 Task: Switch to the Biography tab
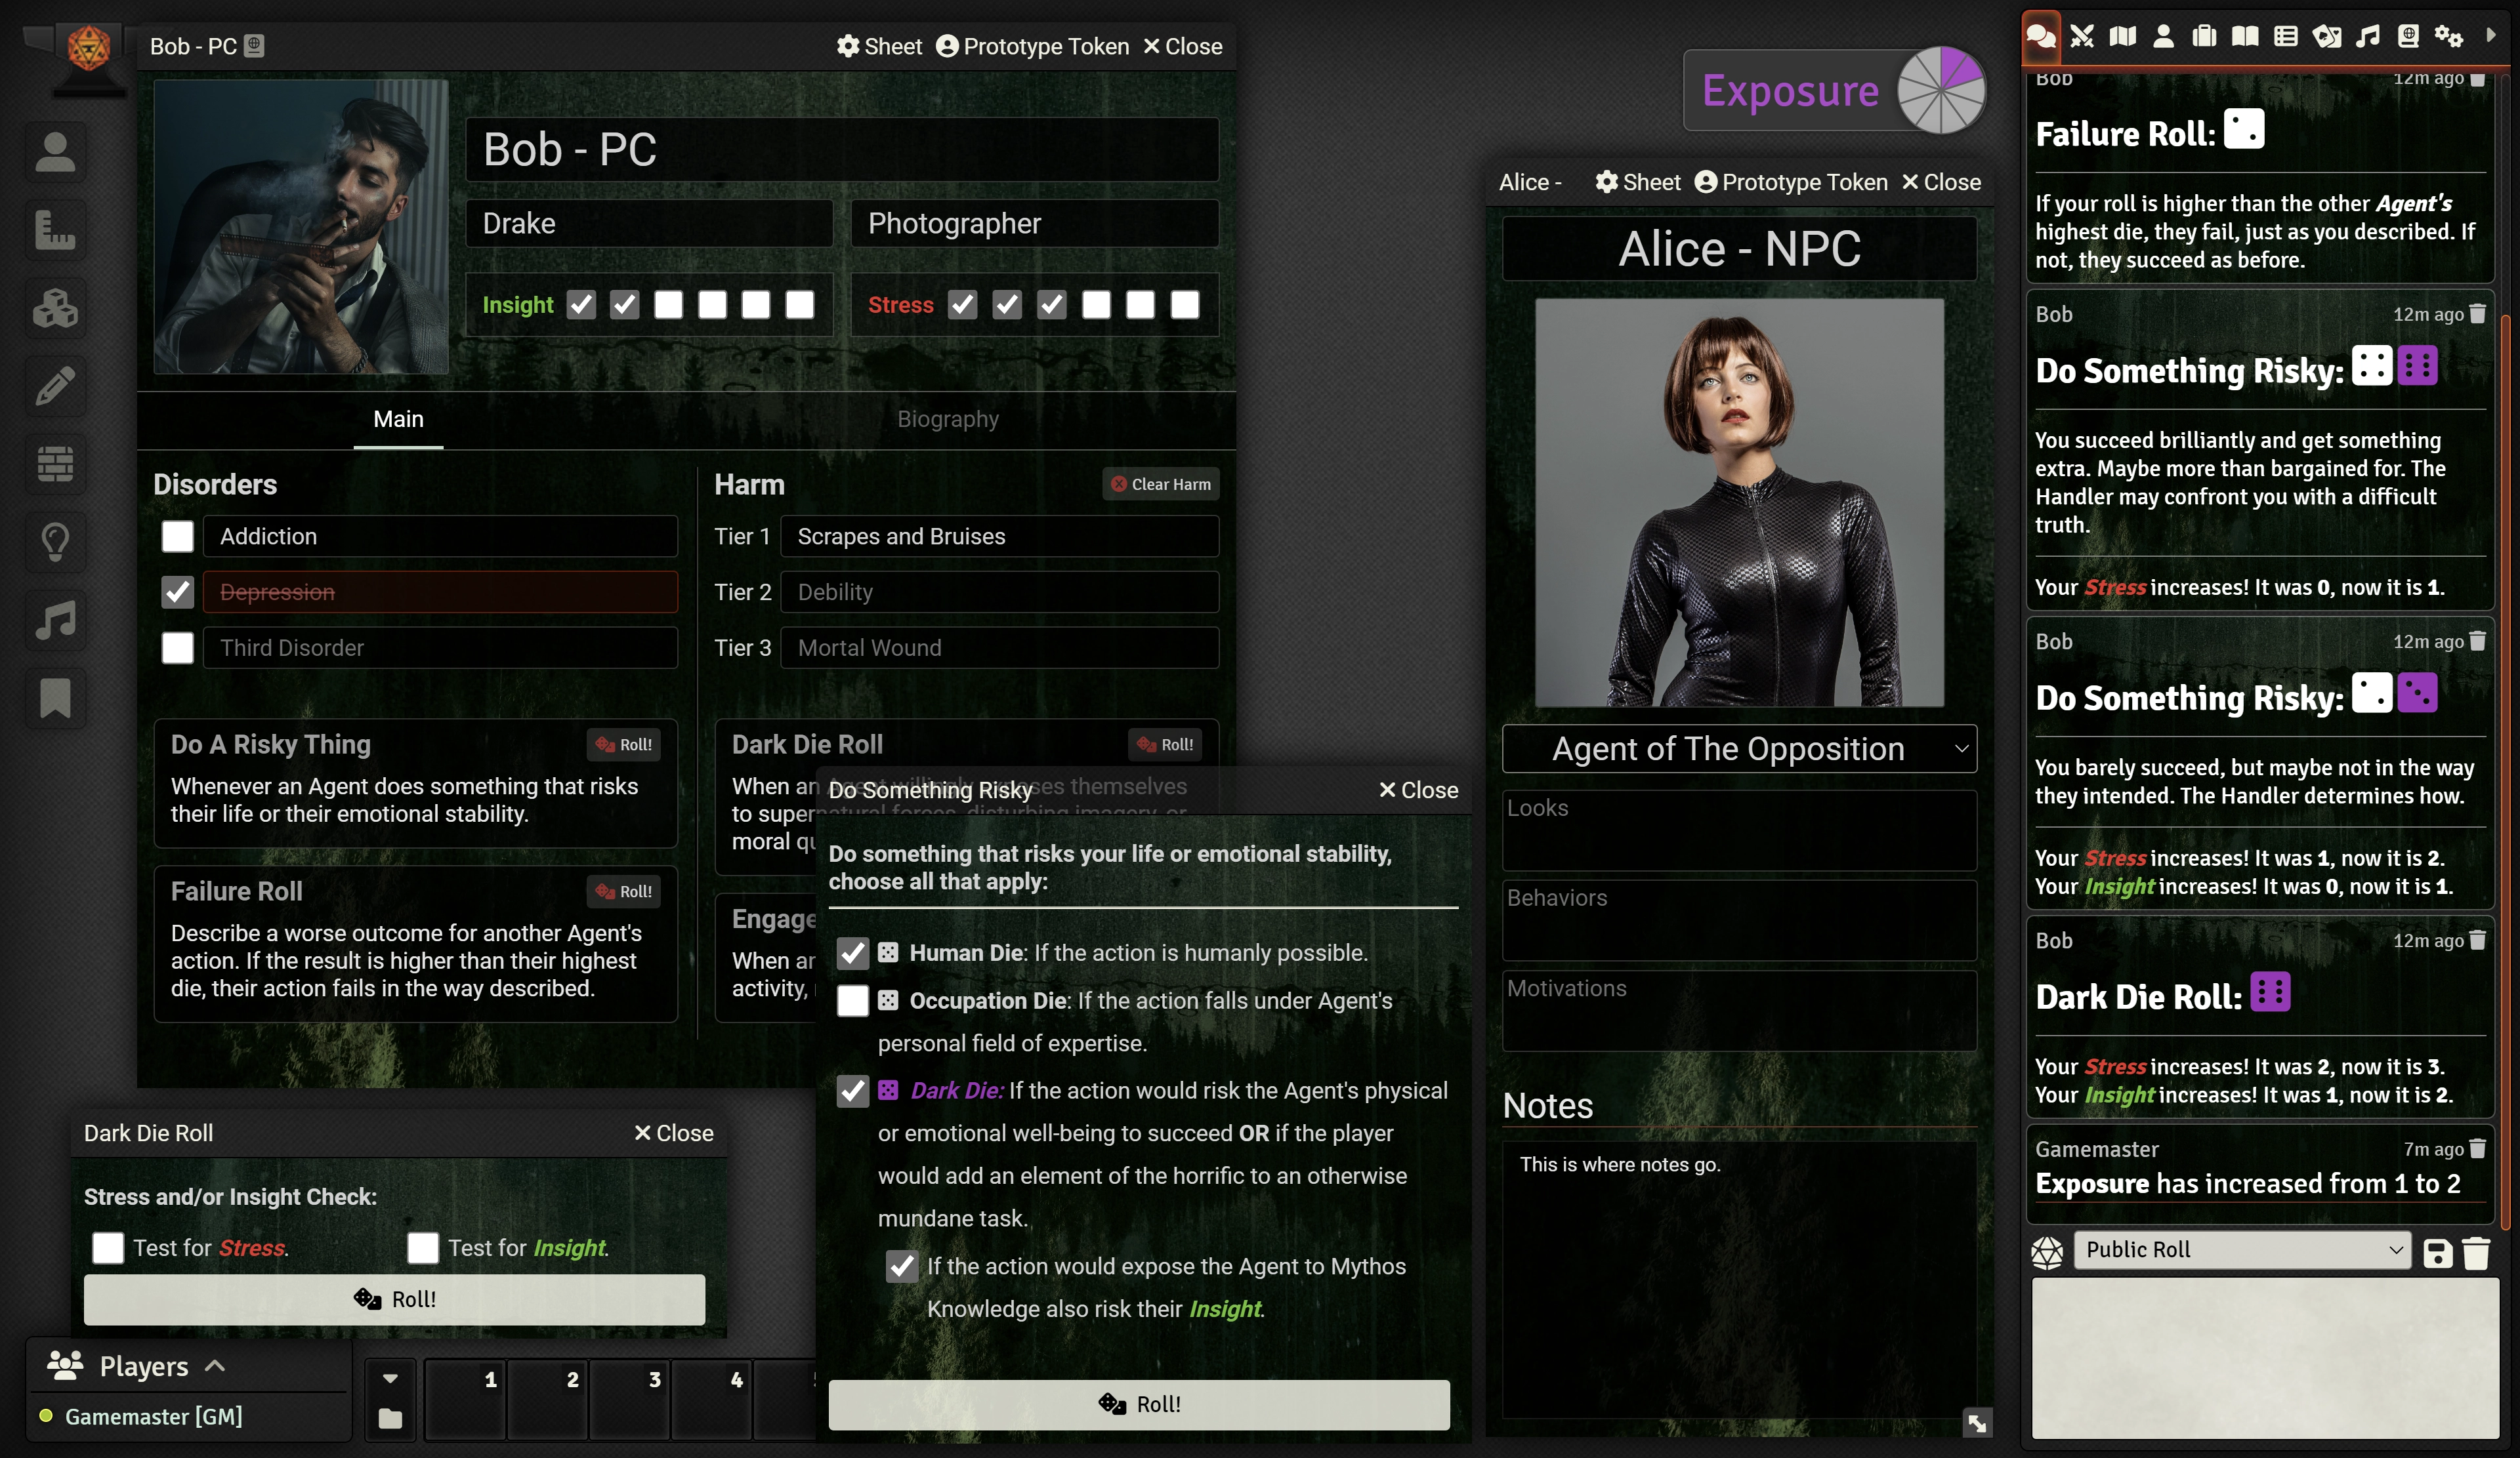[x=947, y=418]
